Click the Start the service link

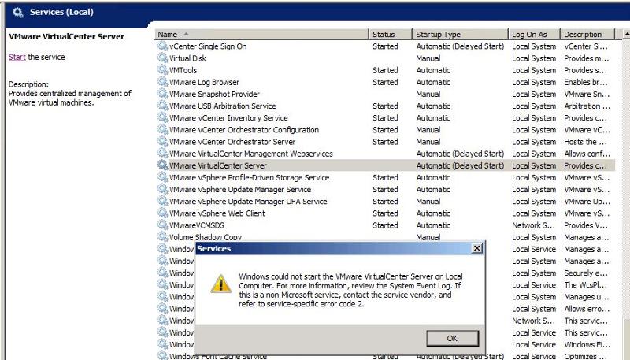17,57
